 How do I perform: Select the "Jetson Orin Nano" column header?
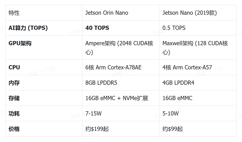107,13
